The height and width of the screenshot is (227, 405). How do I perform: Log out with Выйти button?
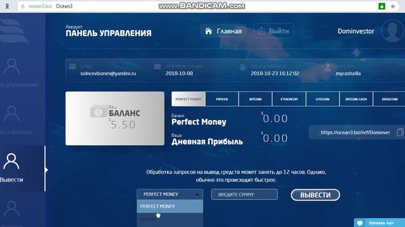click(273, 31)
